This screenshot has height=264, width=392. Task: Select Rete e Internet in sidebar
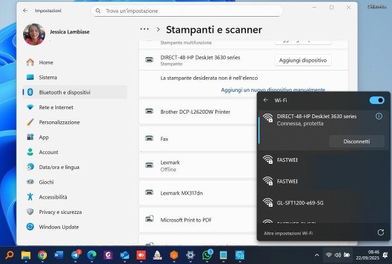[56, 107]
